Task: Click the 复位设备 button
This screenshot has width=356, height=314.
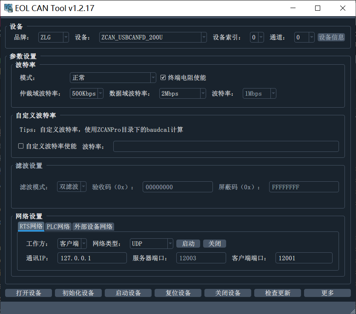Action: coord(178,293)
